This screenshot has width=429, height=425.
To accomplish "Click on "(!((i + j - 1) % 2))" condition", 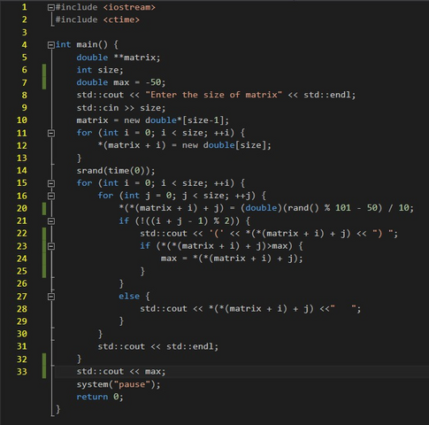I will tap(188, 220).
